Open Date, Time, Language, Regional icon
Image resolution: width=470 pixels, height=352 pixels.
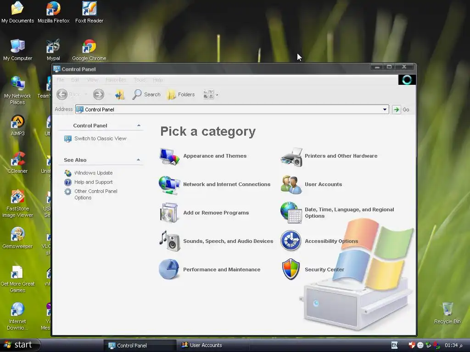(x=291, y=213)
